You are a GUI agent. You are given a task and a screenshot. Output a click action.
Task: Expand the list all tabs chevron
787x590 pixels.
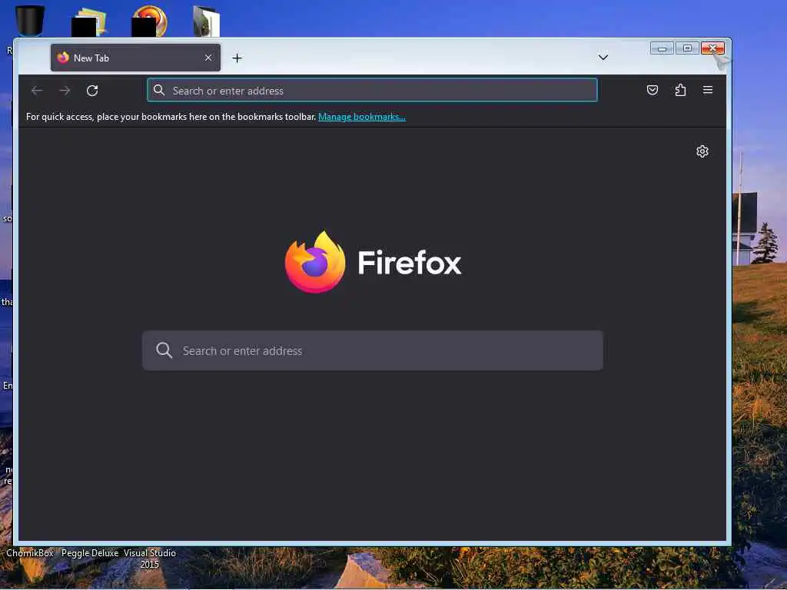tap(603, 58)
